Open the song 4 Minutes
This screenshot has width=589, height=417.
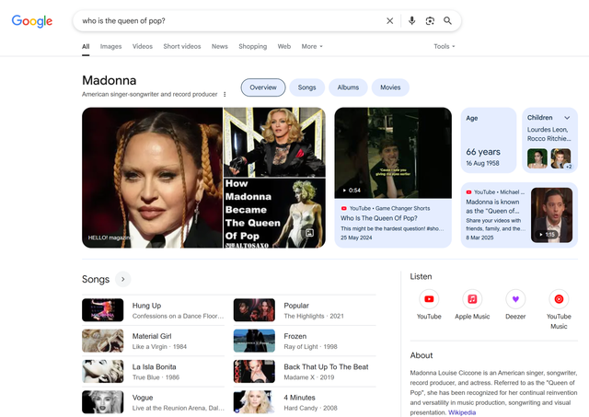coord(299,398)
